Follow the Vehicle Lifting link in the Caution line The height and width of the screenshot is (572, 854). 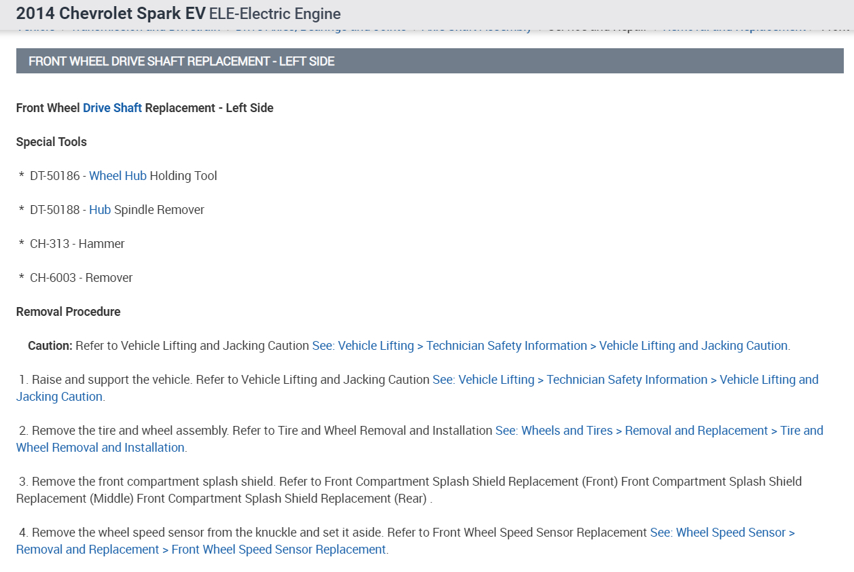pyautogui.click(x=550, y=346)
